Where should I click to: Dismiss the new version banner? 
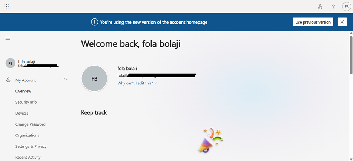[x=342, y=22]
